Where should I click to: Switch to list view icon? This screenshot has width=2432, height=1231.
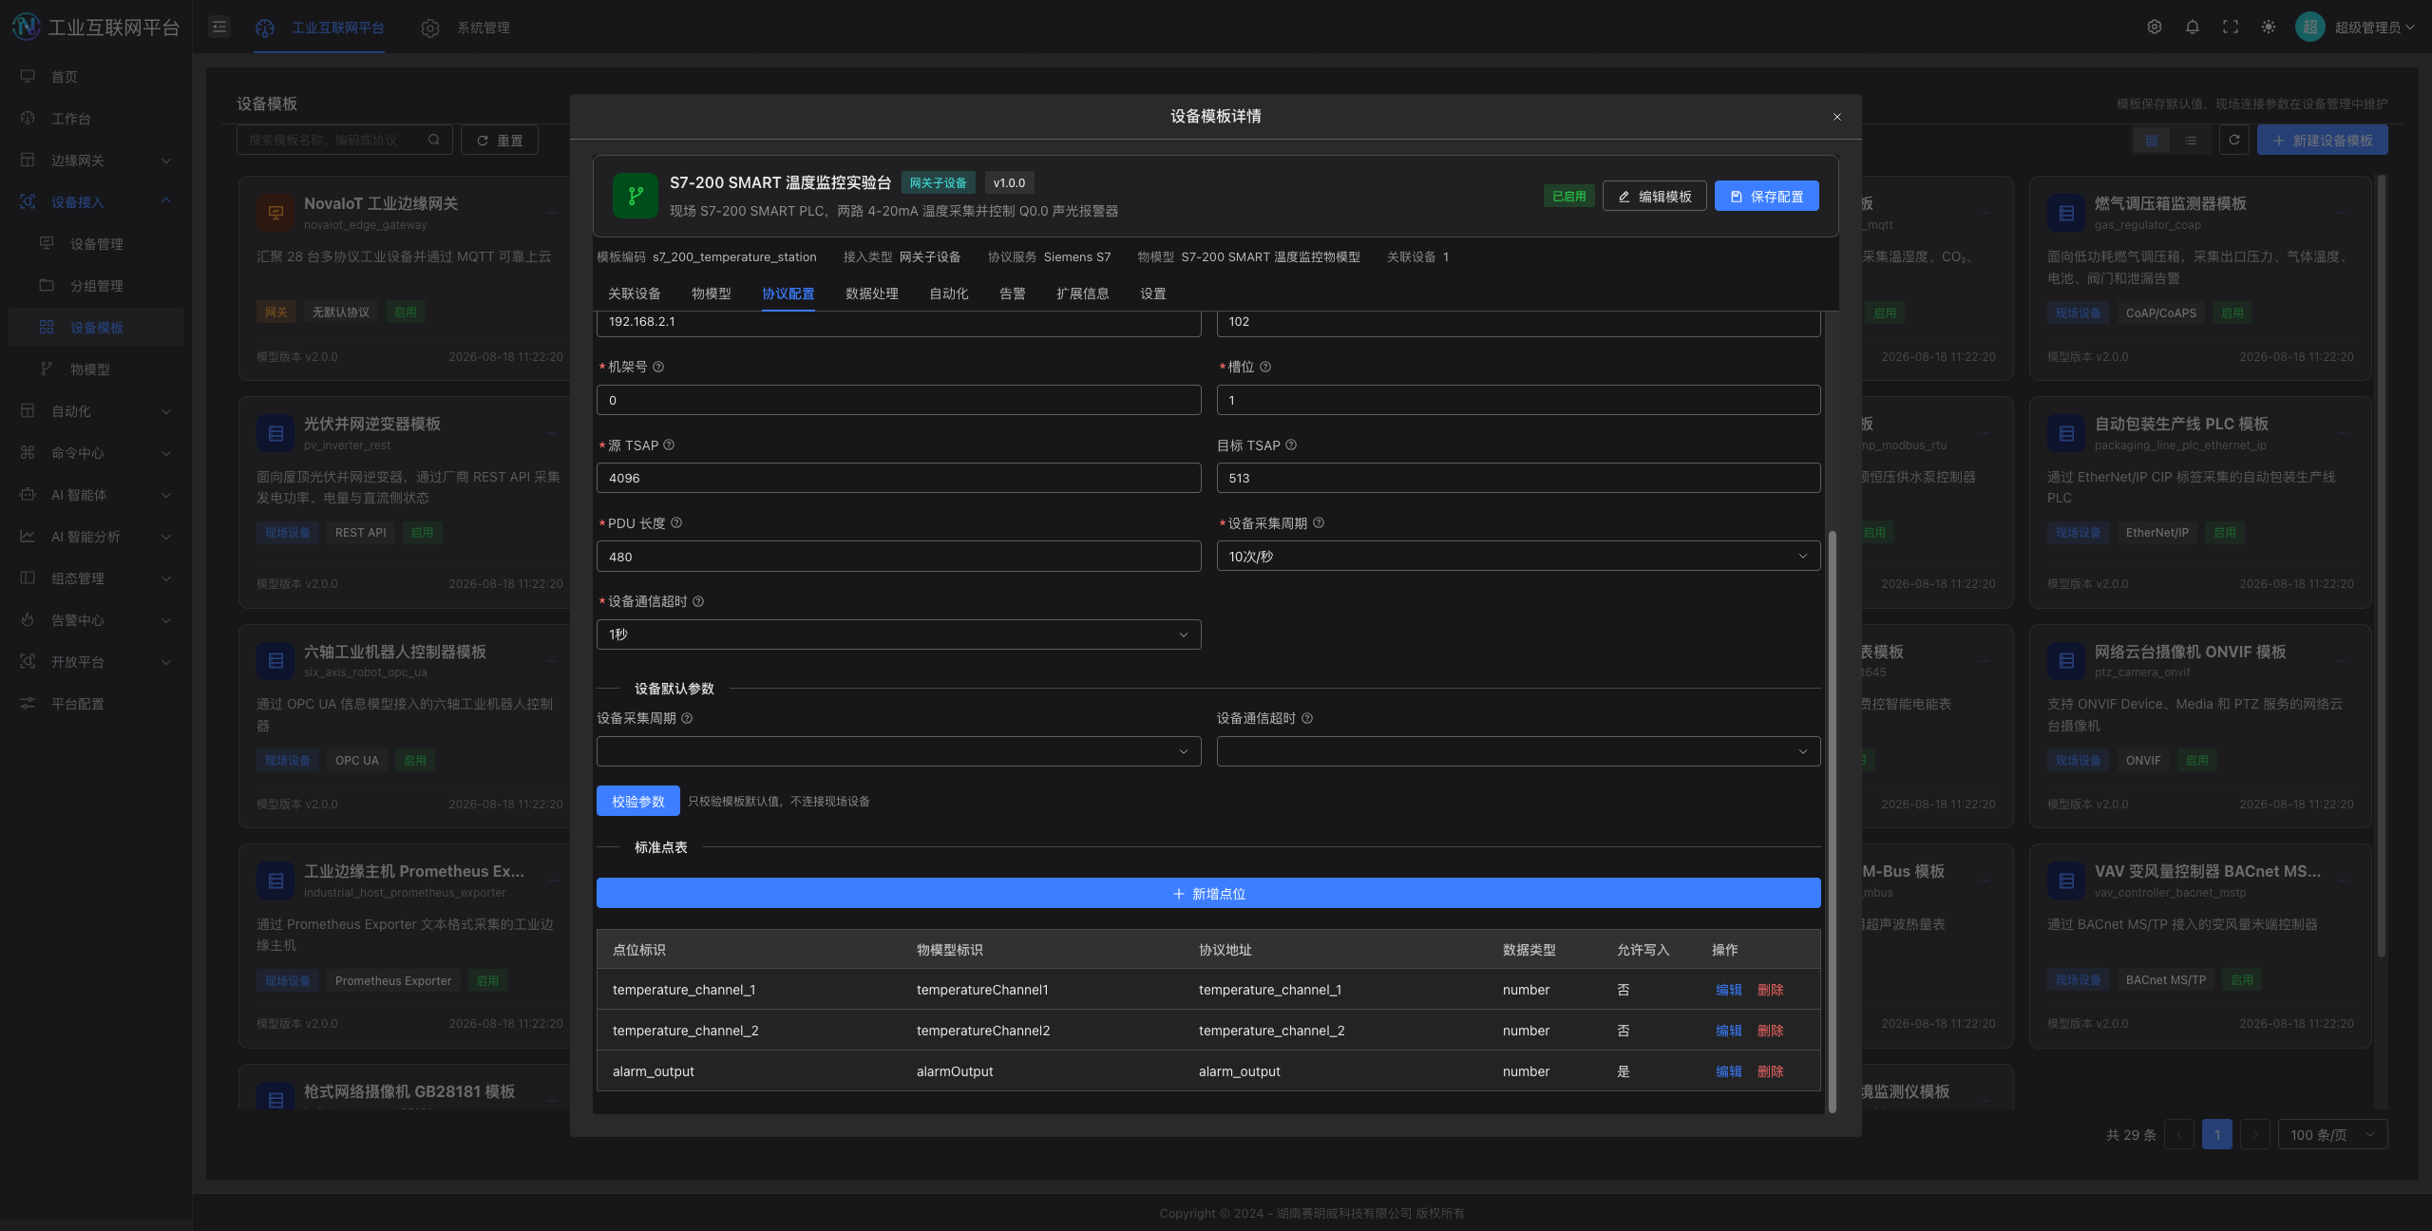pyautogui.click(x=2191, y=141)
